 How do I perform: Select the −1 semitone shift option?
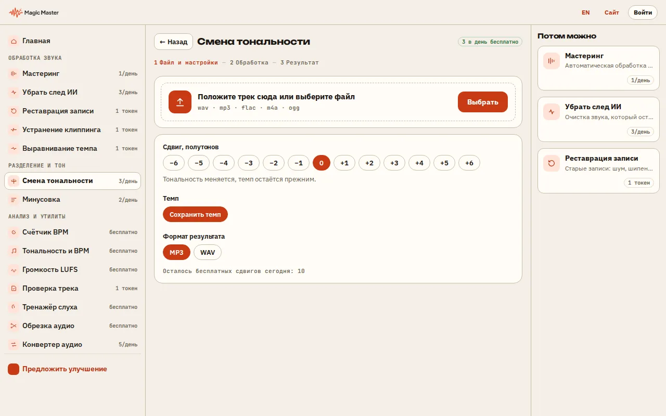[x=299, y=163]
